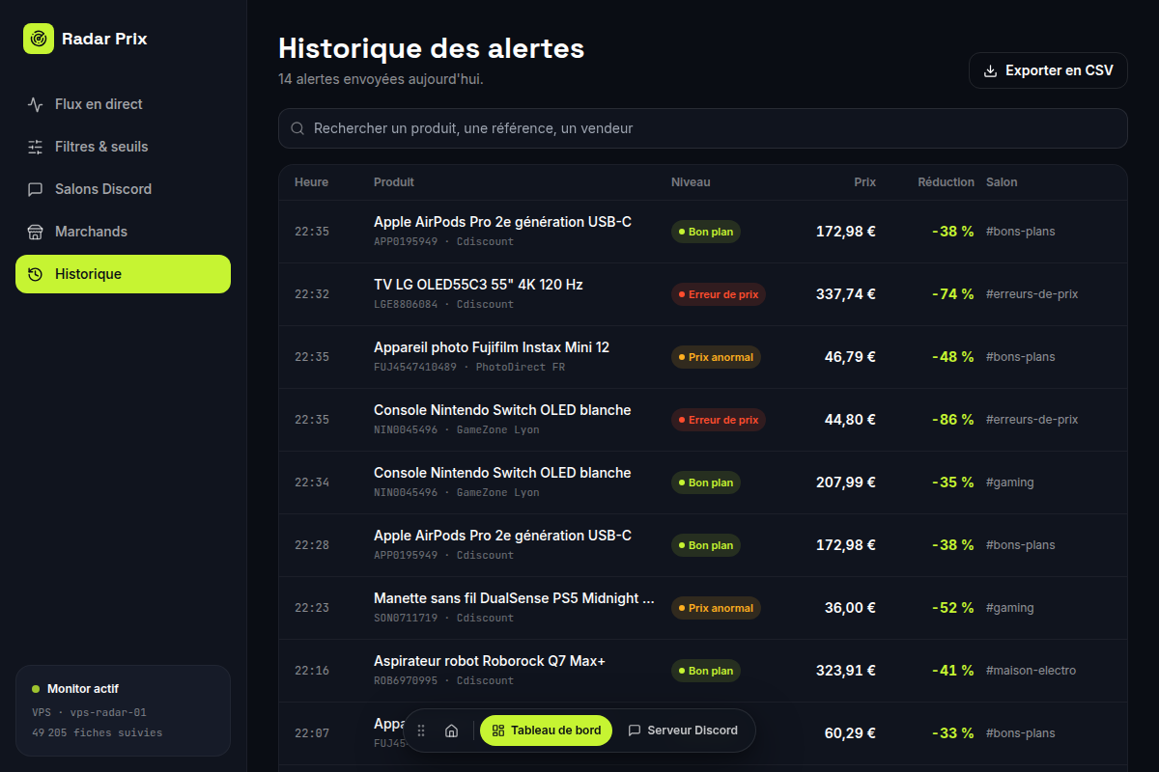The image size is (1159, 772).
Task: Click the SON0711719 · Cdiscount reference
Action: click(x=443, y=618)
